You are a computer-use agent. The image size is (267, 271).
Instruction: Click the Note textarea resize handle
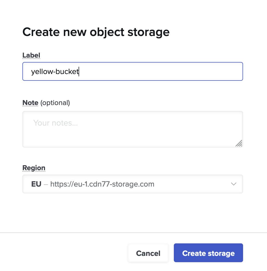point(239,143)
